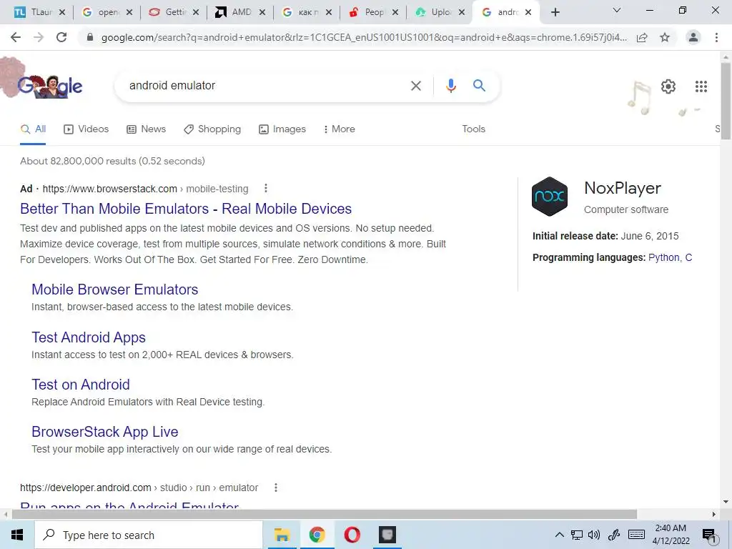Click the Chrome taskbar icon
The image size is (732, 549).
point(317,535)
